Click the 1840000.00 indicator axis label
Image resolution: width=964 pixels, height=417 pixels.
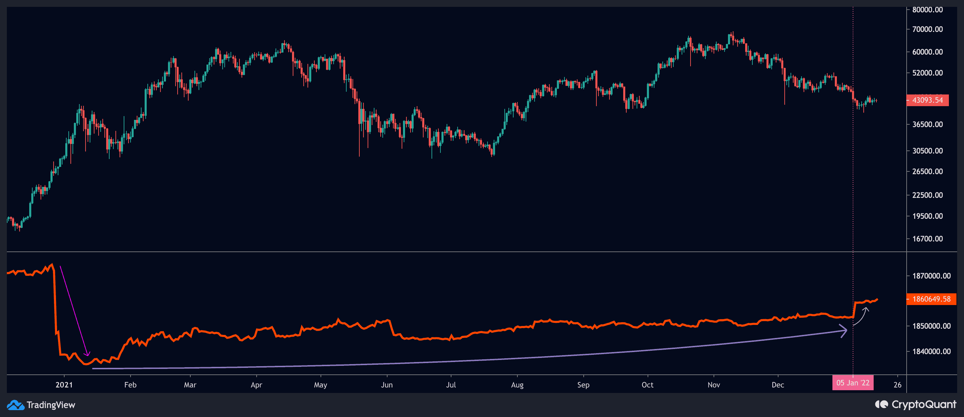931,351
